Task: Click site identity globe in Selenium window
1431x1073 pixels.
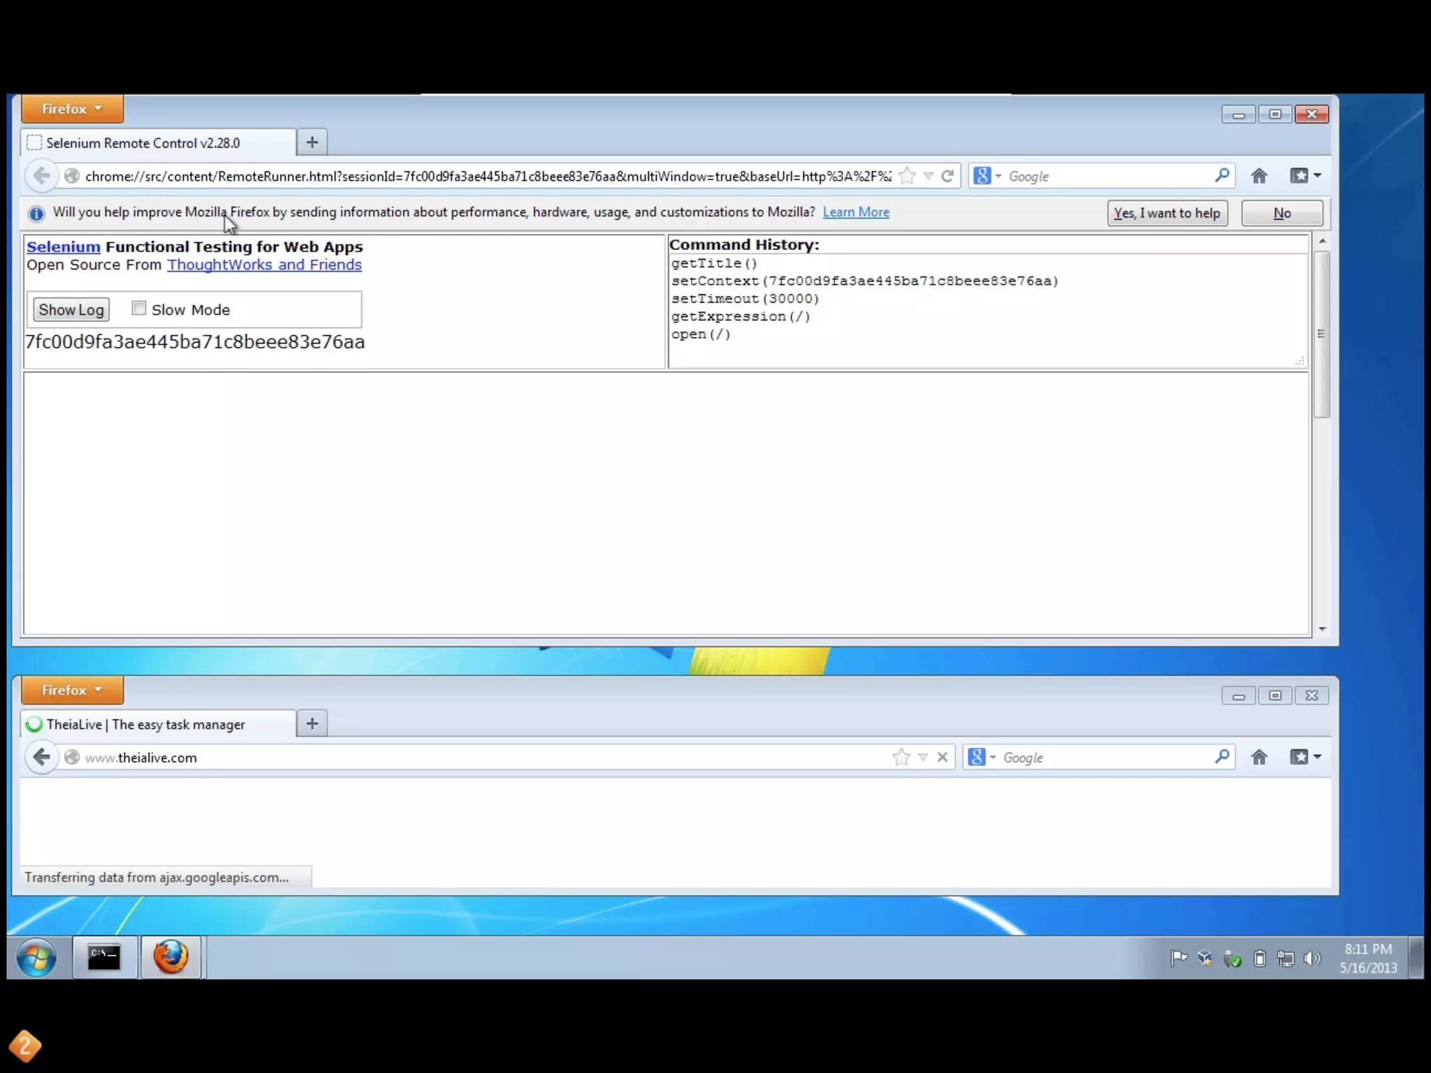Action: [x=71, y=176]
